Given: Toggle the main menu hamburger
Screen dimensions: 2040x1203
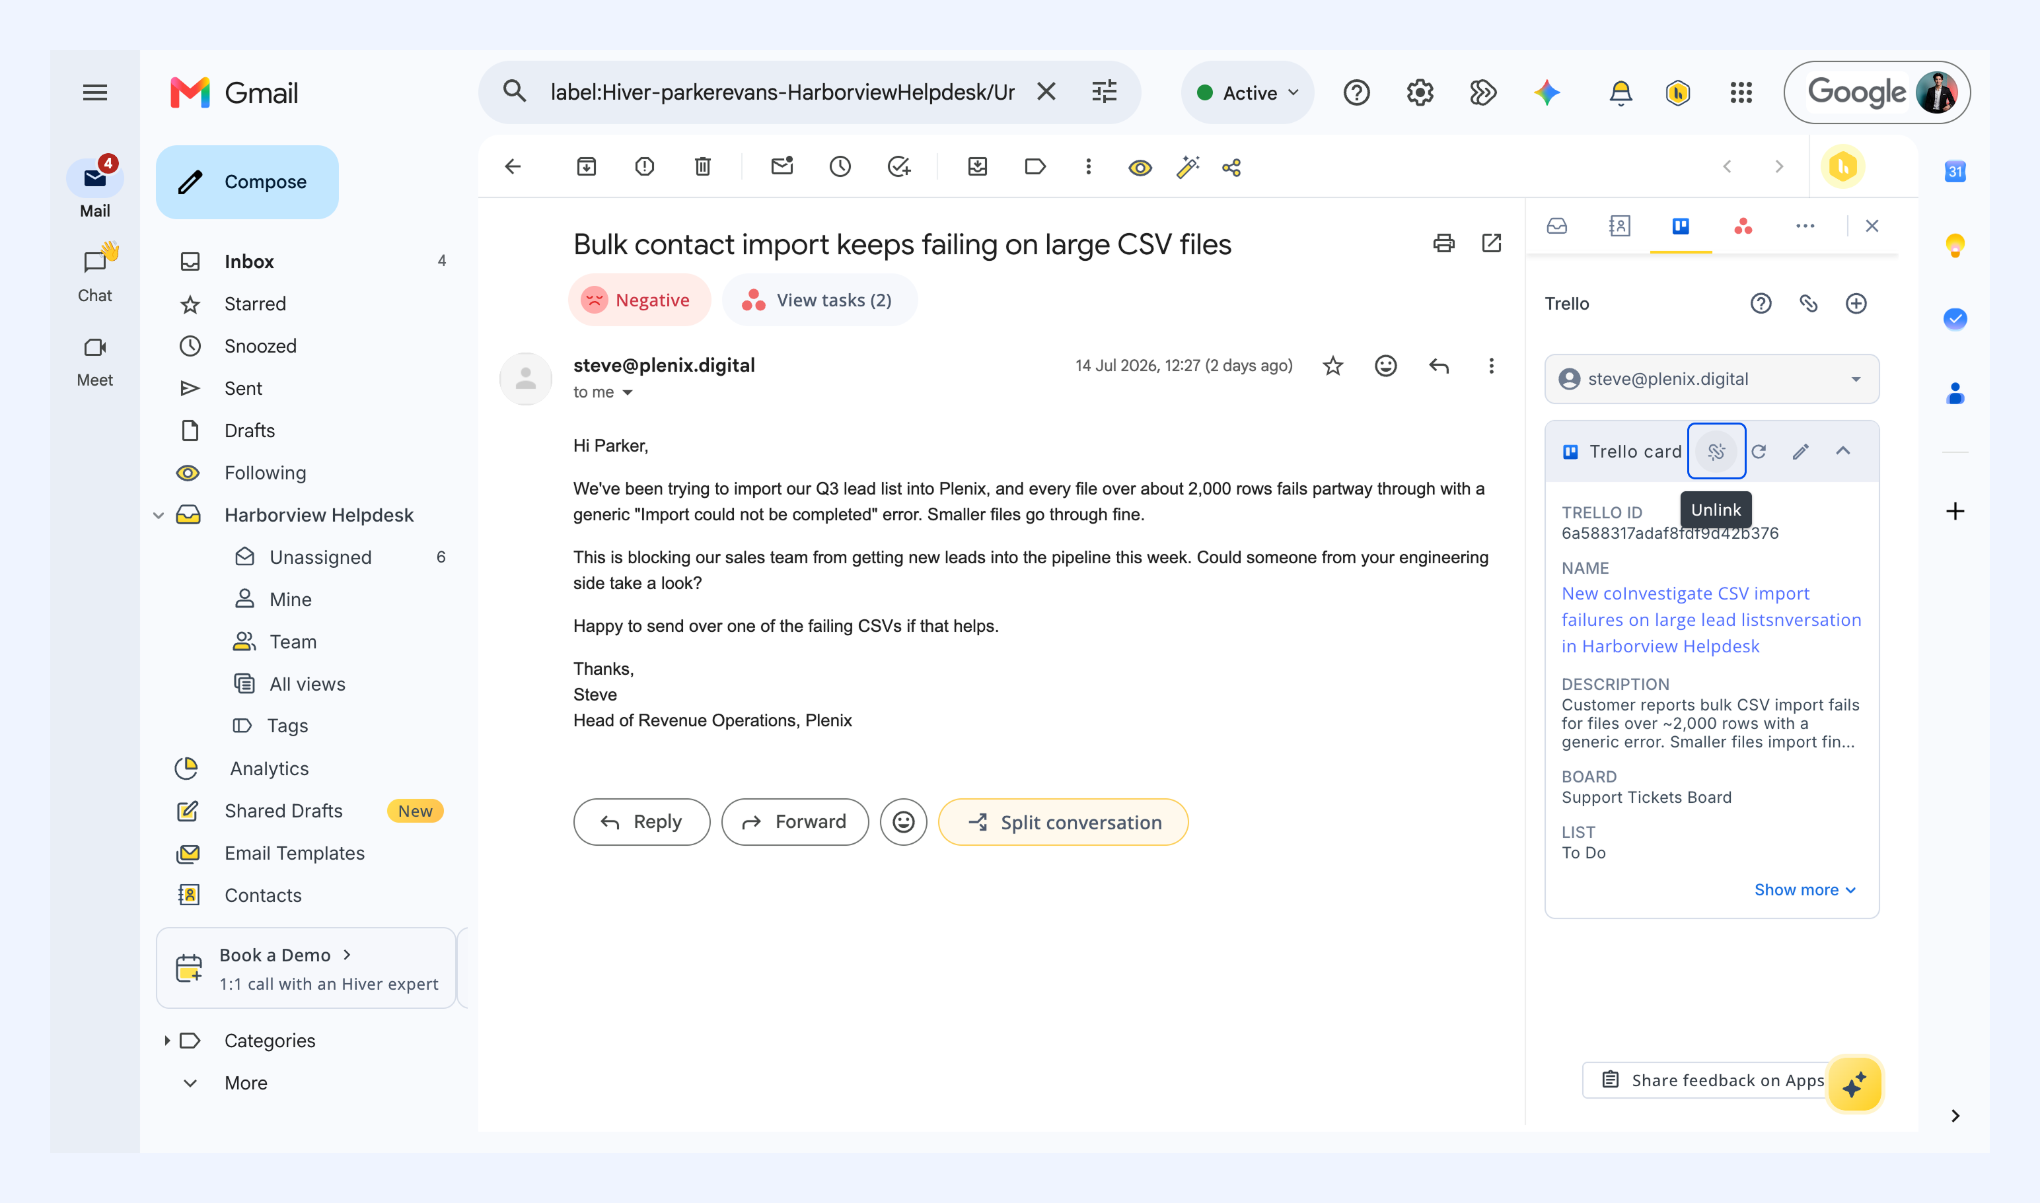Looking at the screenshot, I should (x=95, y=92).
